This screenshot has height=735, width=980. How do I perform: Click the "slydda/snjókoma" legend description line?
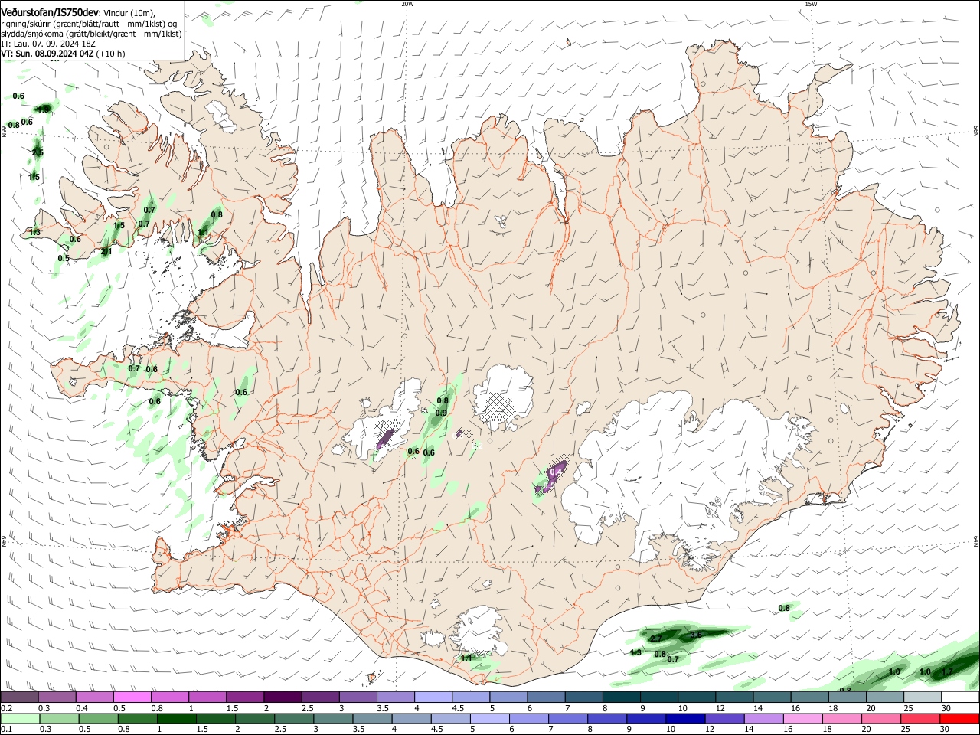click(91, 33)
